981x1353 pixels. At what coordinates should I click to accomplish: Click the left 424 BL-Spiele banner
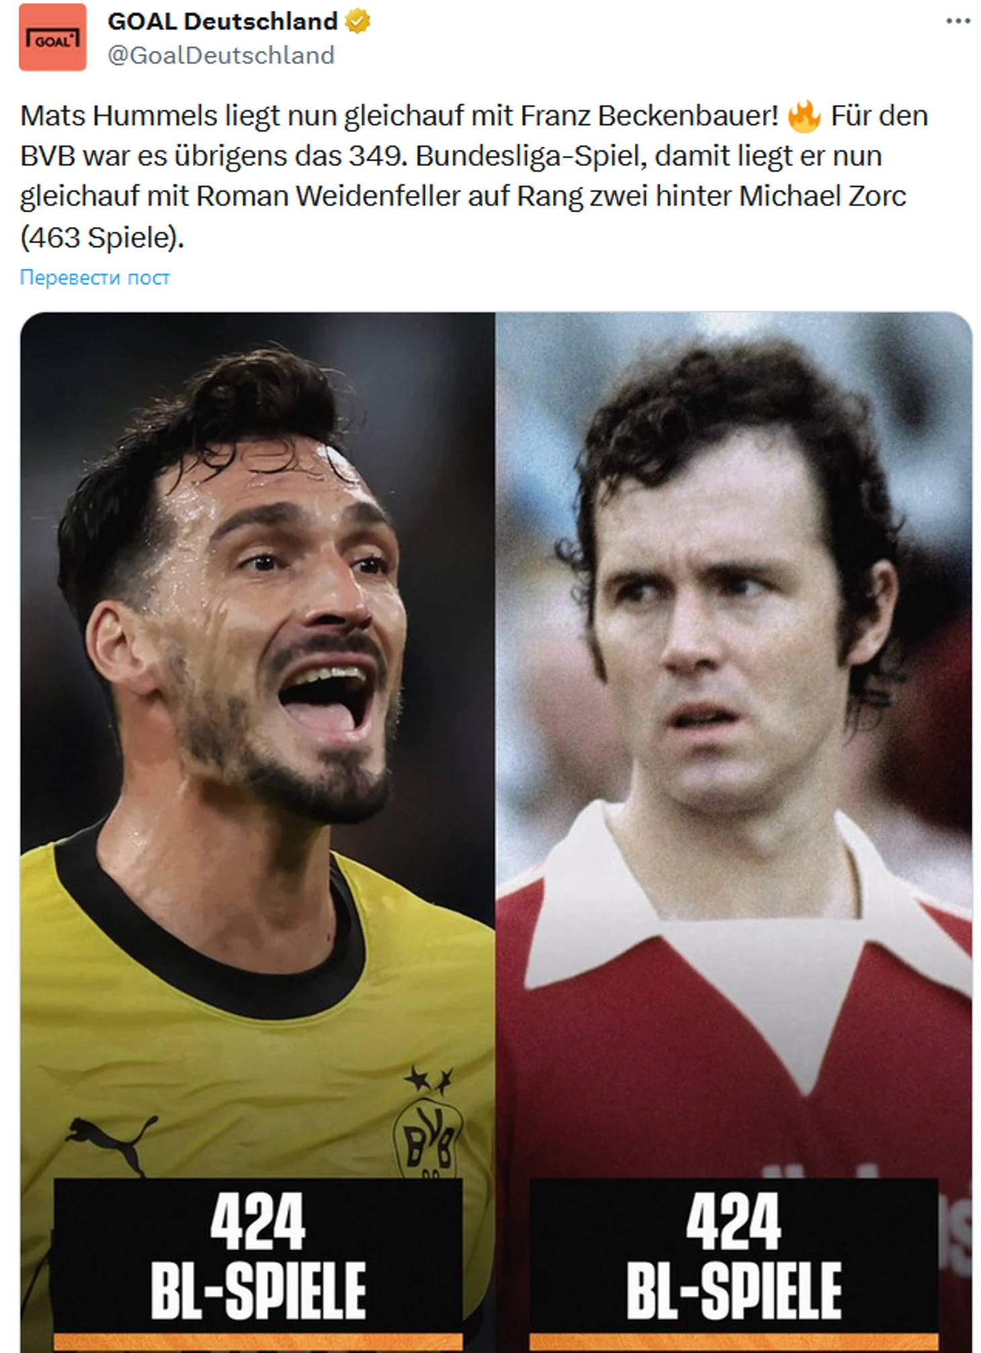point(258,1256)
